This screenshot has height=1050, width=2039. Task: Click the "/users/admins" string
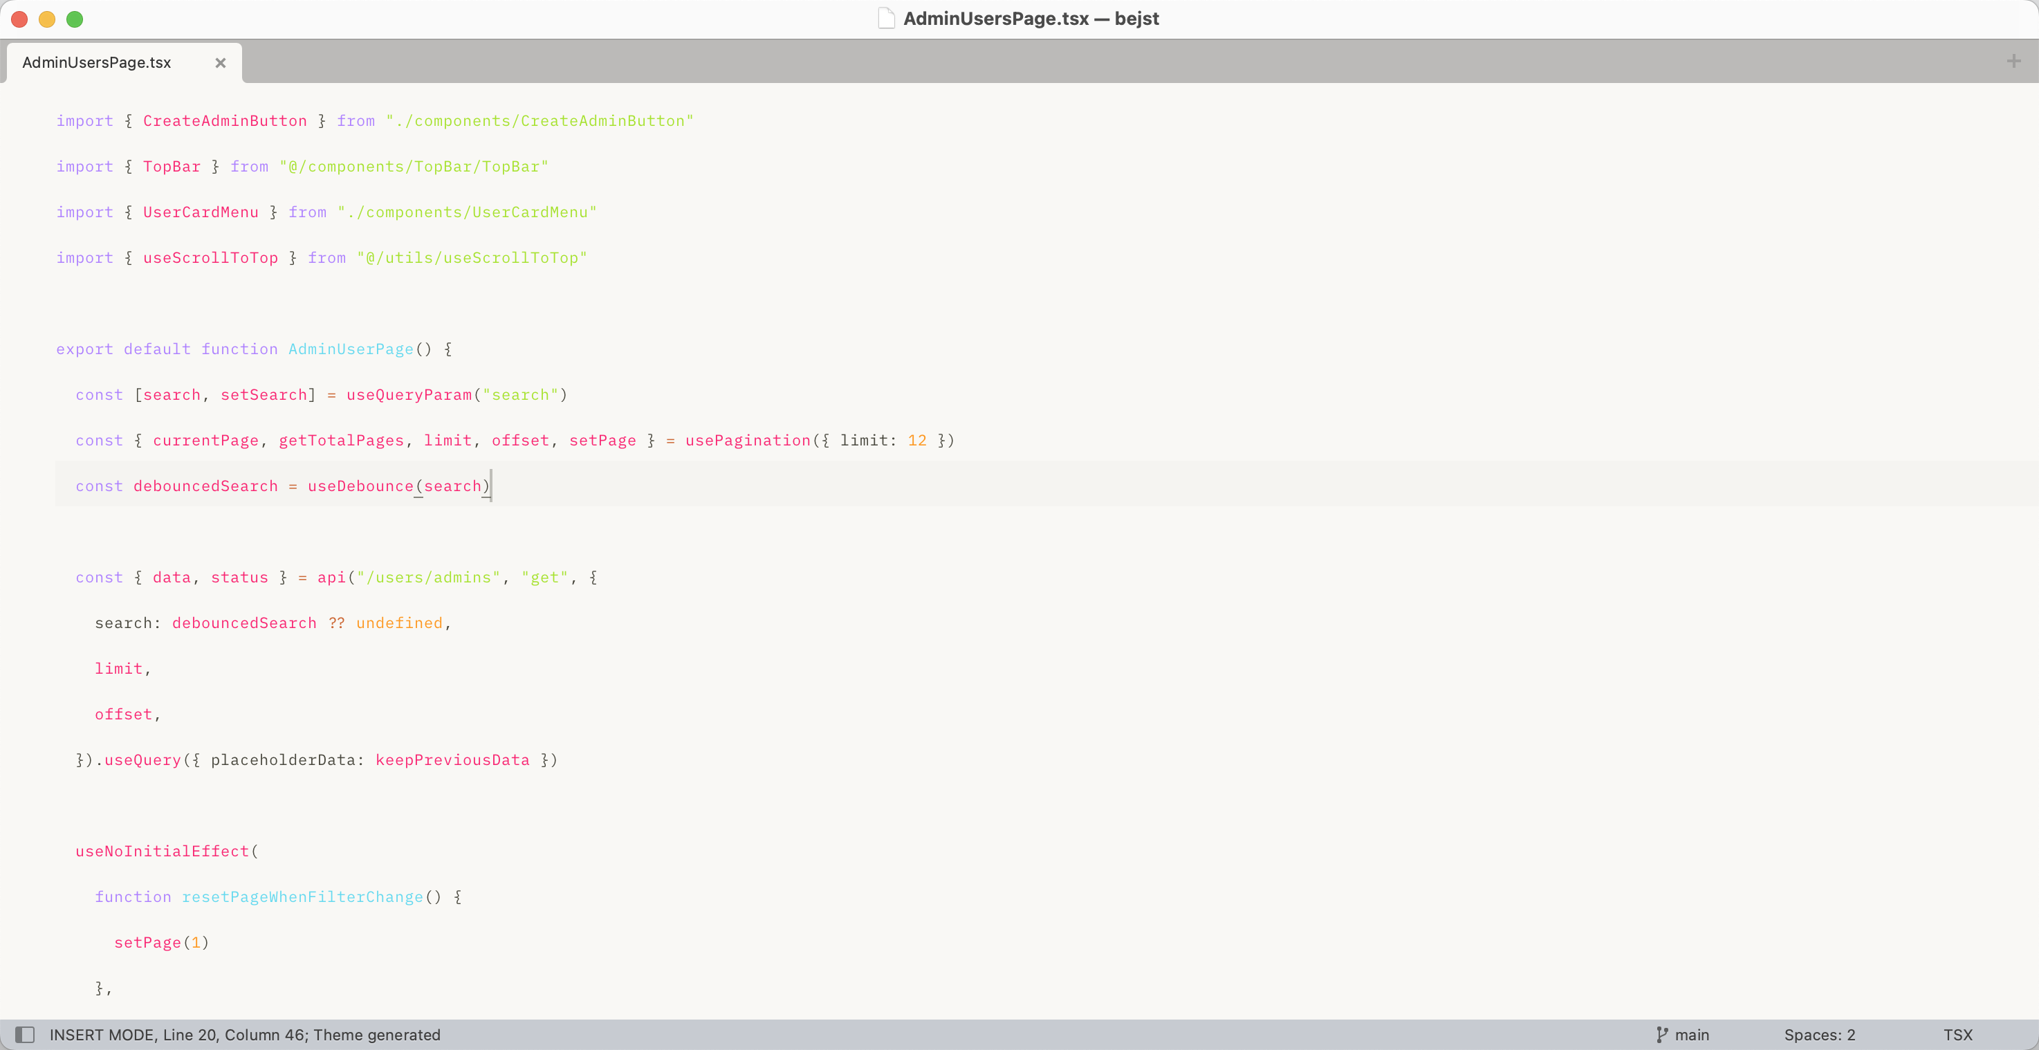click(x=428, y=578)
